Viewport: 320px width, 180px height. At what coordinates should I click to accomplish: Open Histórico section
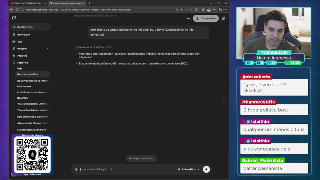click(x=23, y=63)
